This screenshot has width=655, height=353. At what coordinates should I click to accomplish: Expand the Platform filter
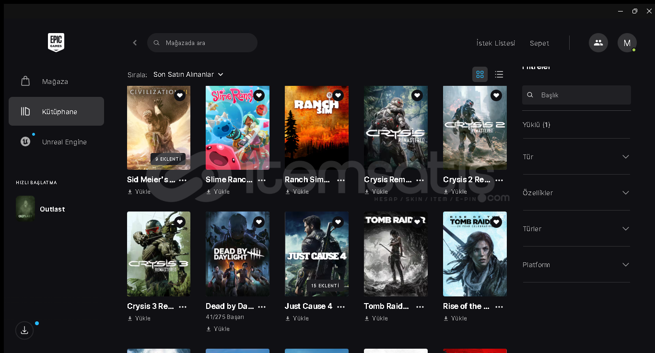(576, 265)
